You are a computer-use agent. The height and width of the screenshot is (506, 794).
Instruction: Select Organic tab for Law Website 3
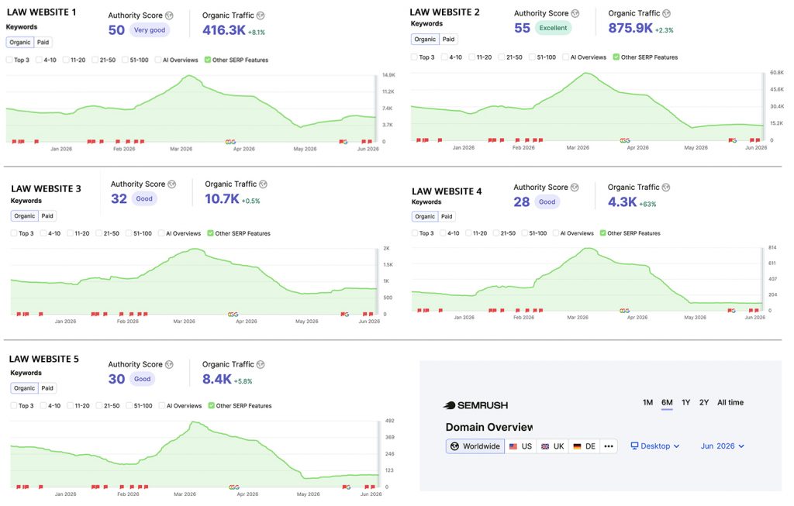(24, 216)
